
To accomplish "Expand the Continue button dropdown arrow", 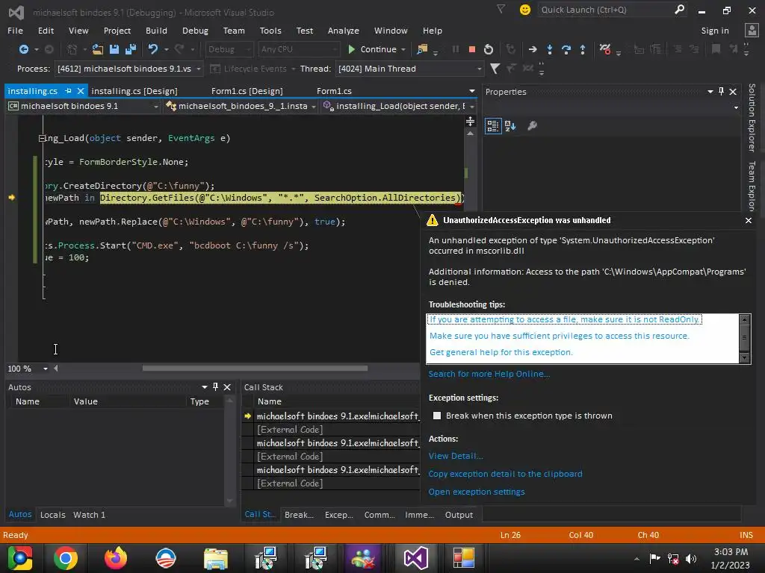I will [x=403, y=49].
